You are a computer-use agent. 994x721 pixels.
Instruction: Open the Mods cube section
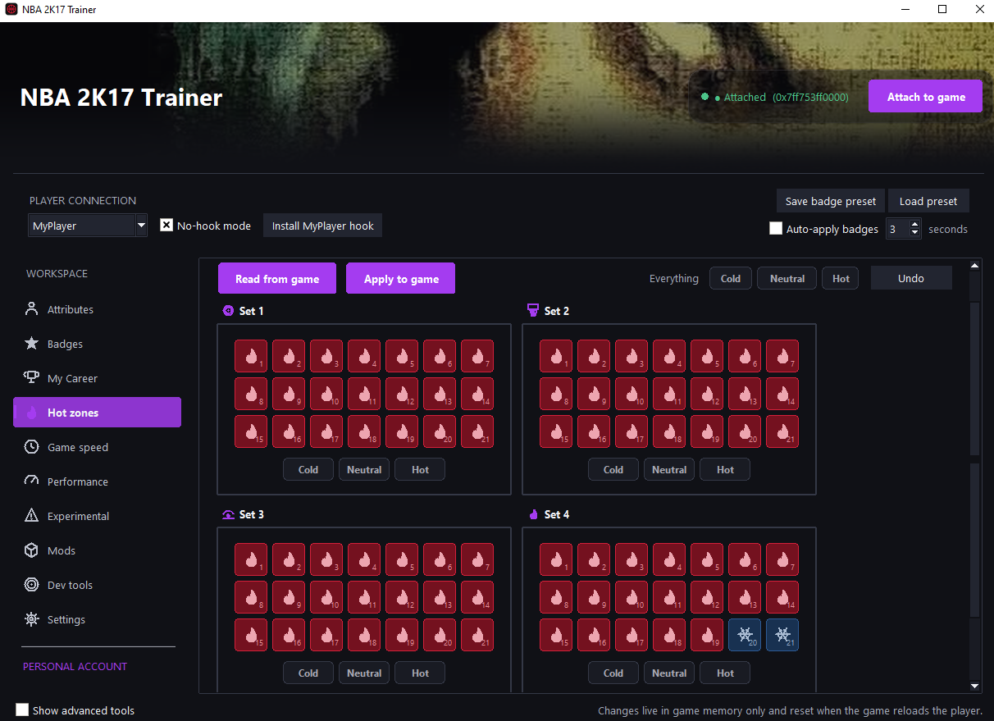(97, 550)
